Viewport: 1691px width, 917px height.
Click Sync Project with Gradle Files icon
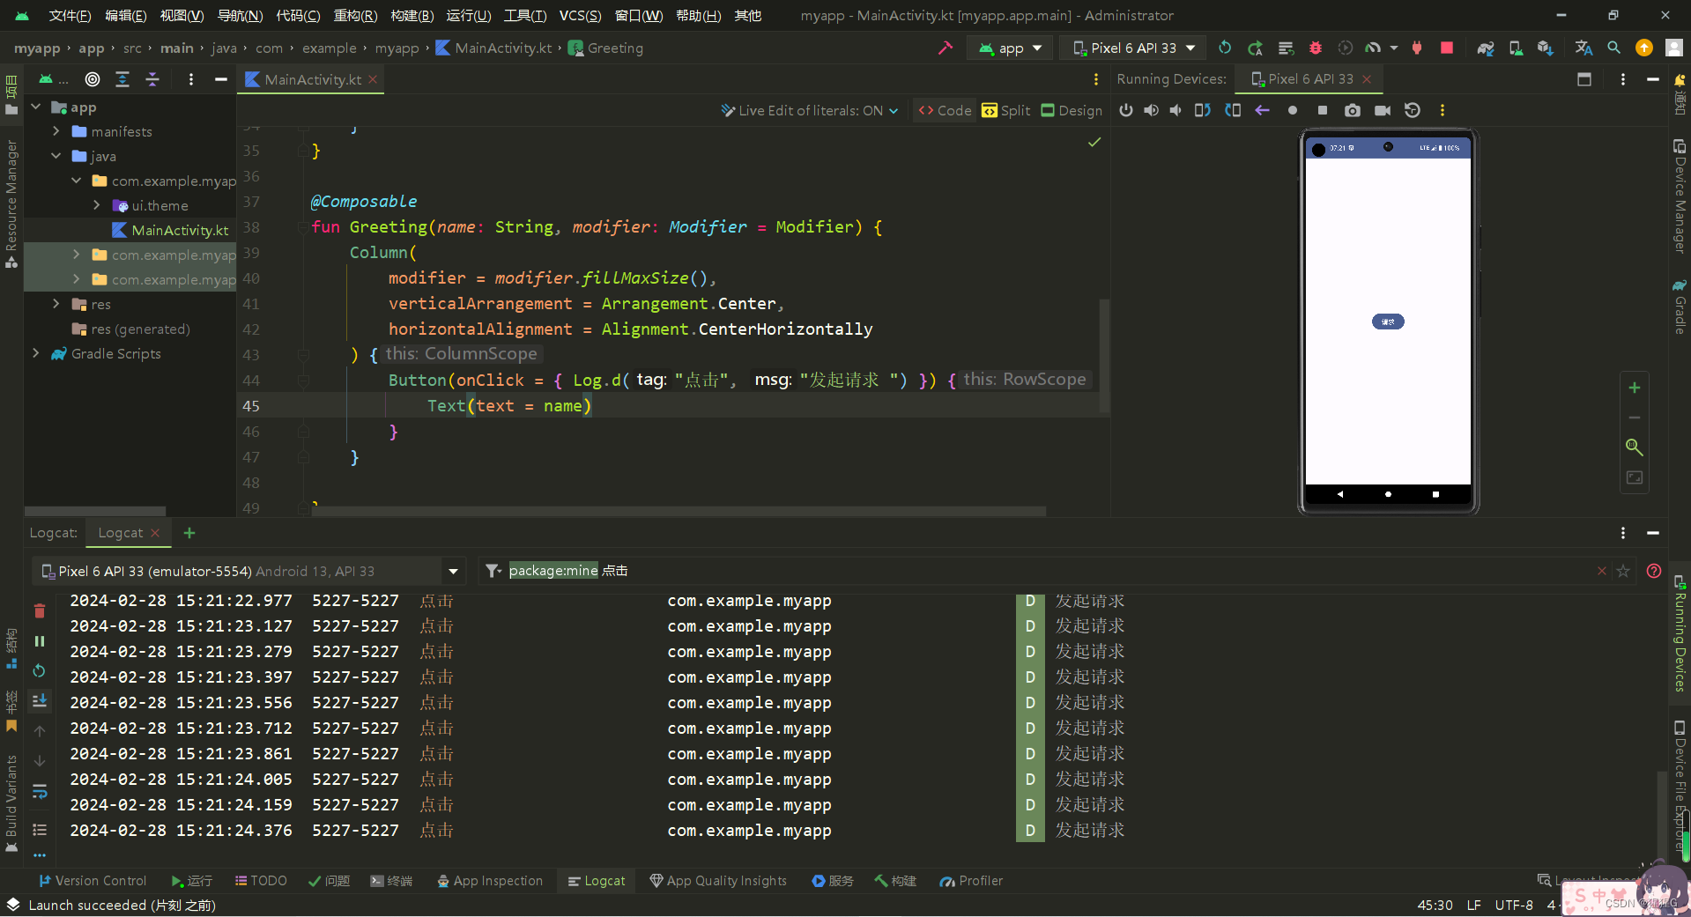point(1485,48)
